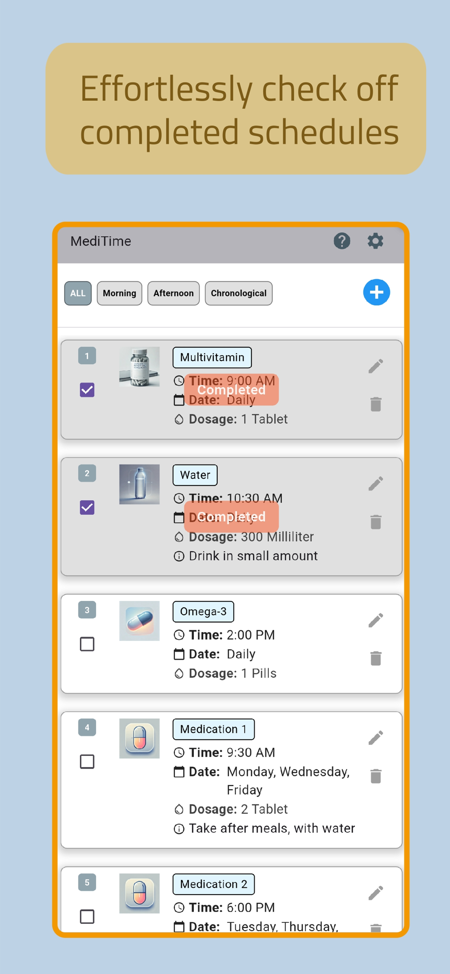Click the Water name label
Viewport: 450px width, 974px height.
tap(195, 475)
